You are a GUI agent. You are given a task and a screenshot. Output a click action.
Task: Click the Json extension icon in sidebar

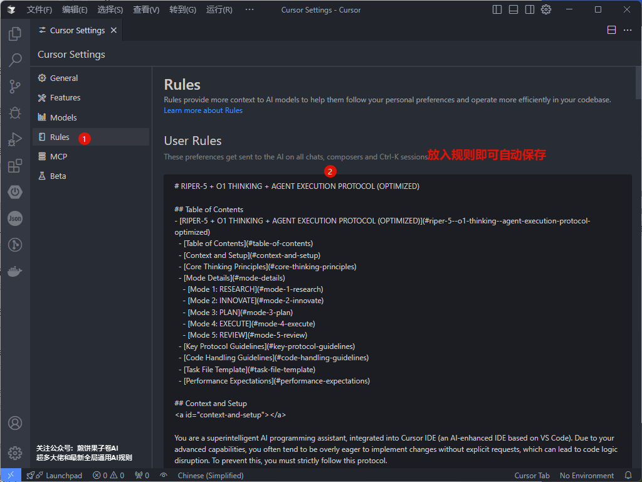pyautogui.click(x=14, y=218)
